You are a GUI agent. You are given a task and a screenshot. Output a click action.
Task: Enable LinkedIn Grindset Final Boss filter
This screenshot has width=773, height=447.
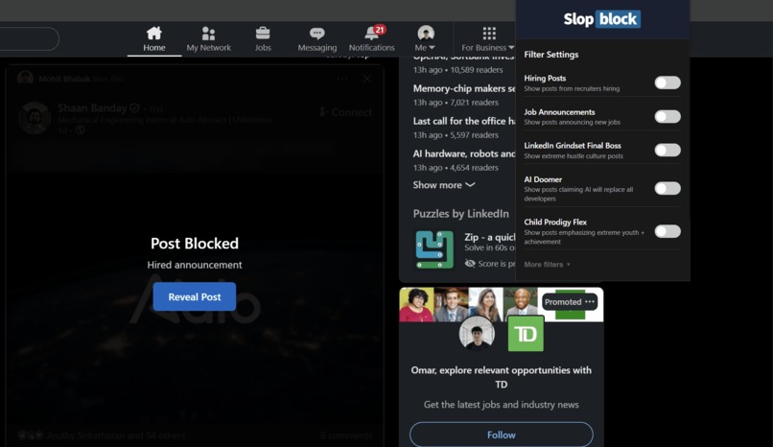[x=668, y=150]
